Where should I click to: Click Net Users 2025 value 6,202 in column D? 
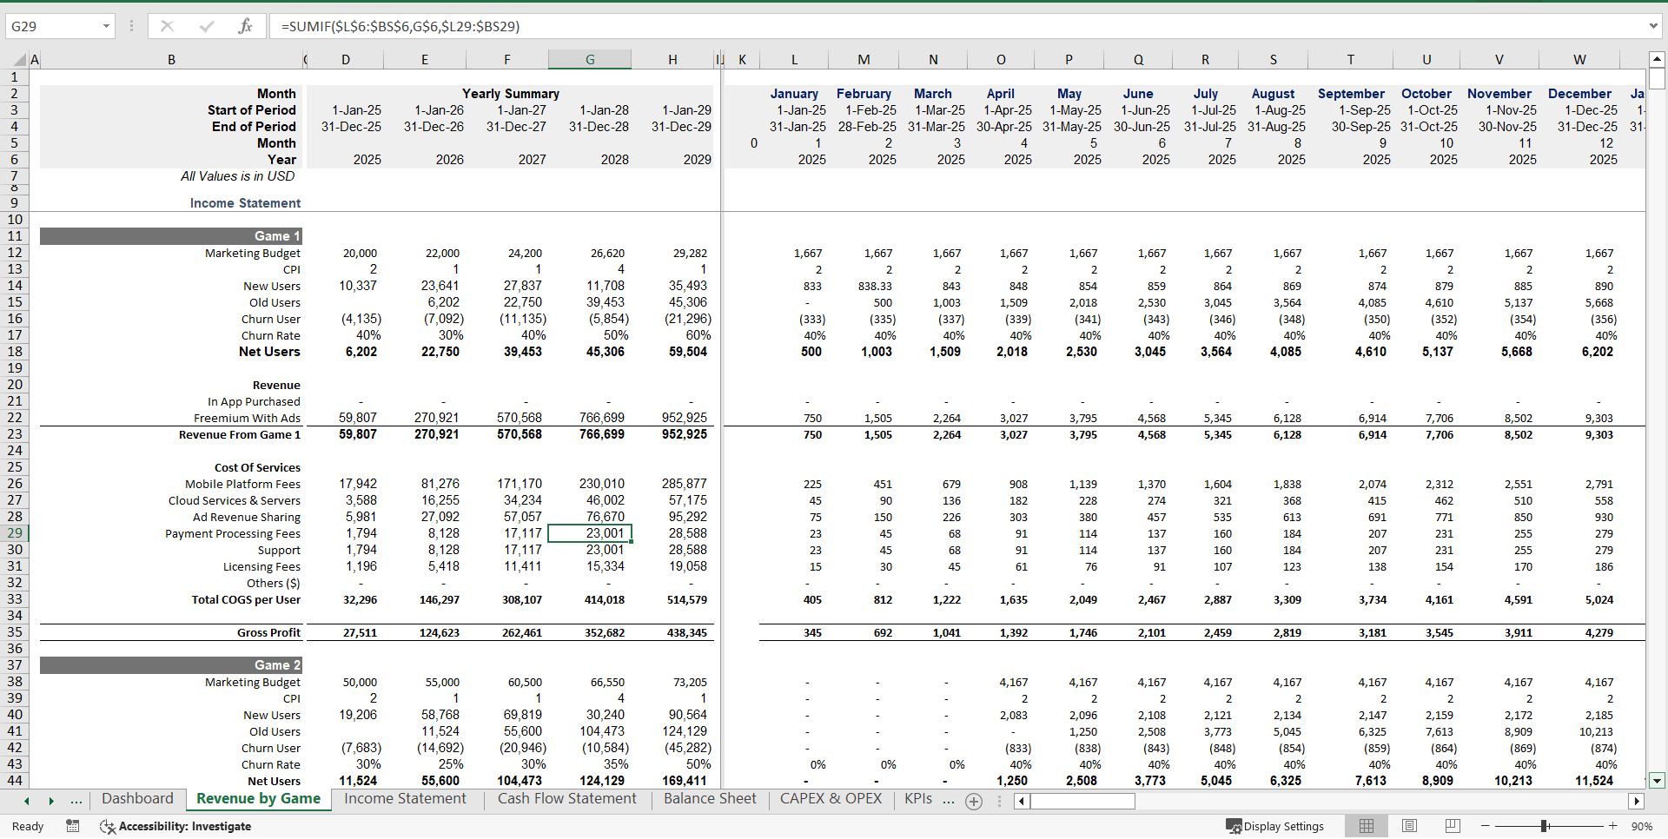[361, 352]
